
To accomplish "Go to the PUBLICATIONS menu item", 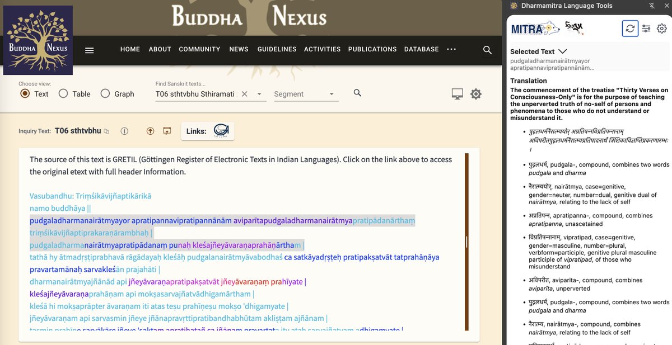I will [x=372, y=49].
